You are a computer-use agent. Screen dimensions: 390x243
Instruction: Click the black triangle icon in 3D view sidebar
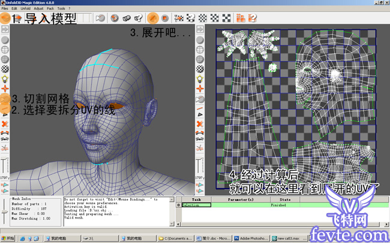(5, 115)
